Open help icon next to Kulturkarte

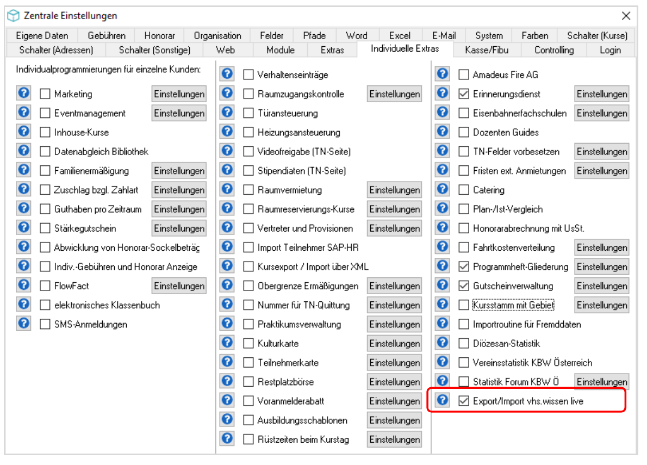pos(227,343)
